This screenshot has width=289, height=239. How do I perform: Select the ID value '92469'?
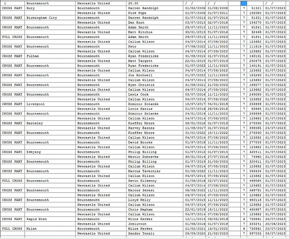[255, 32]
